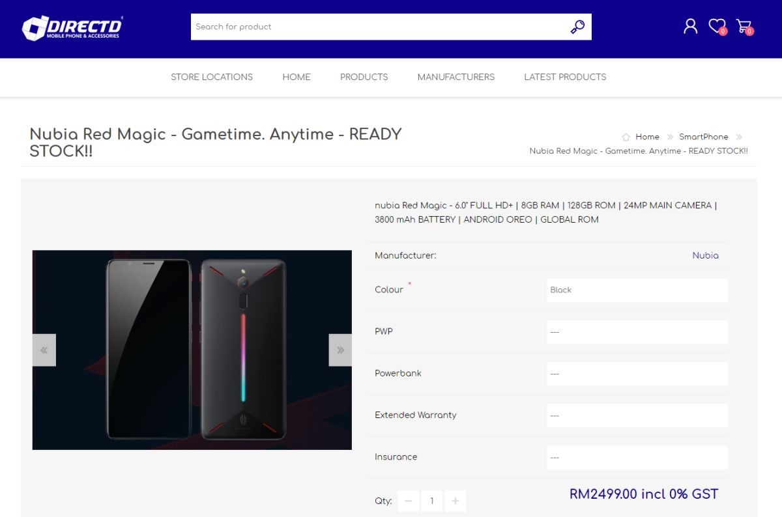Open Manufacturers menu

coord(456,77)
